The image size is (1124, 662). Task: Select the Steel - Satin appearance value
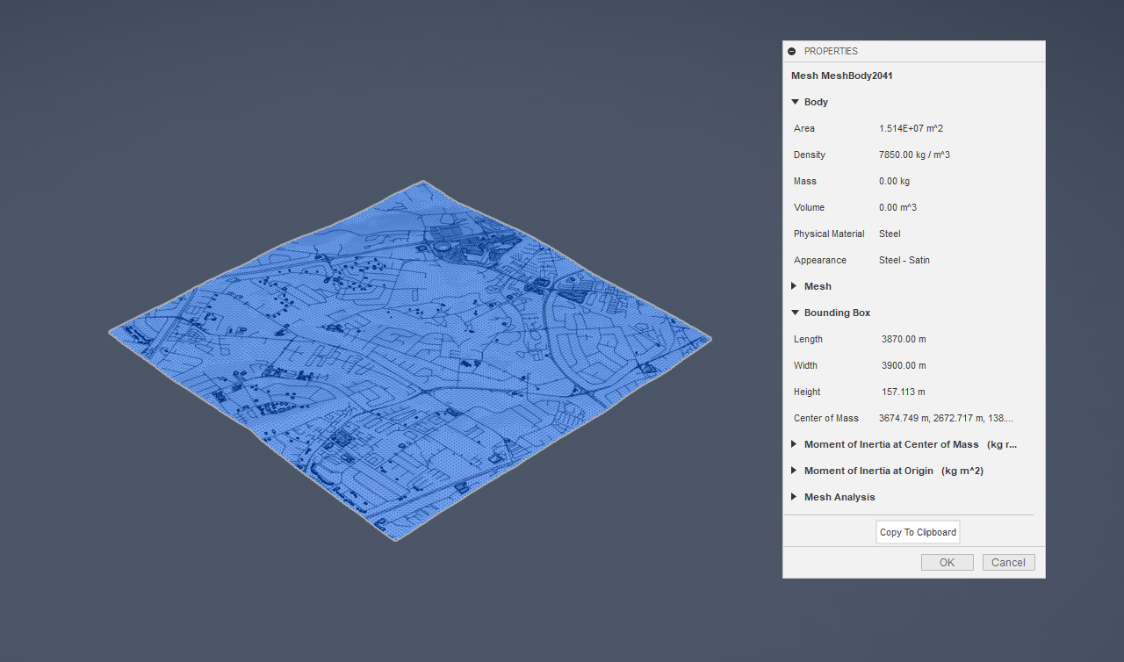point(904,260)
